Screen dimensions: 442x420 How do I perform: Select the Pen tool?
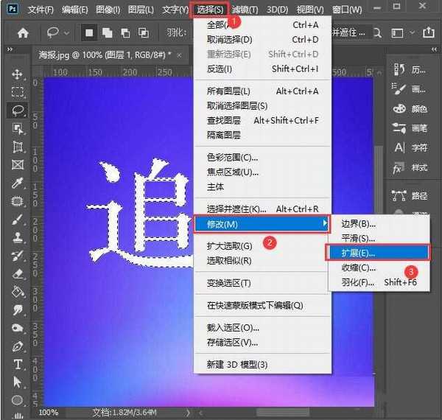pyautogui.click(x=18, y=346)
